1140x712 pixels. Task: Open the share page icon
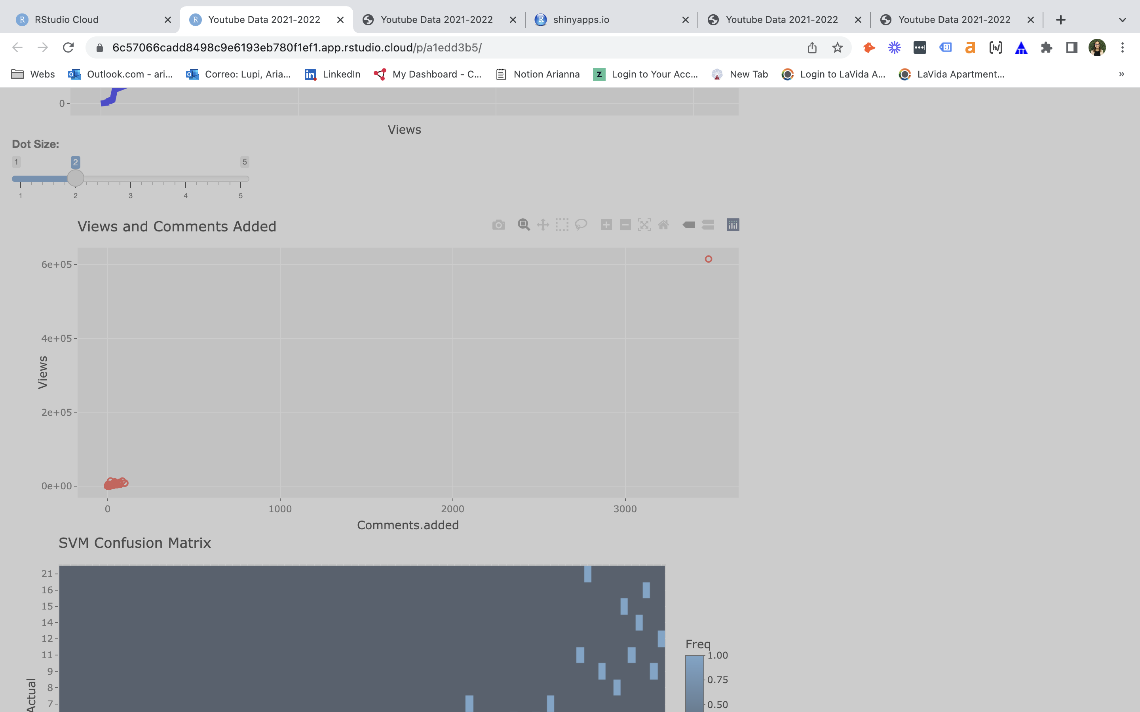[x=812, y=47]
